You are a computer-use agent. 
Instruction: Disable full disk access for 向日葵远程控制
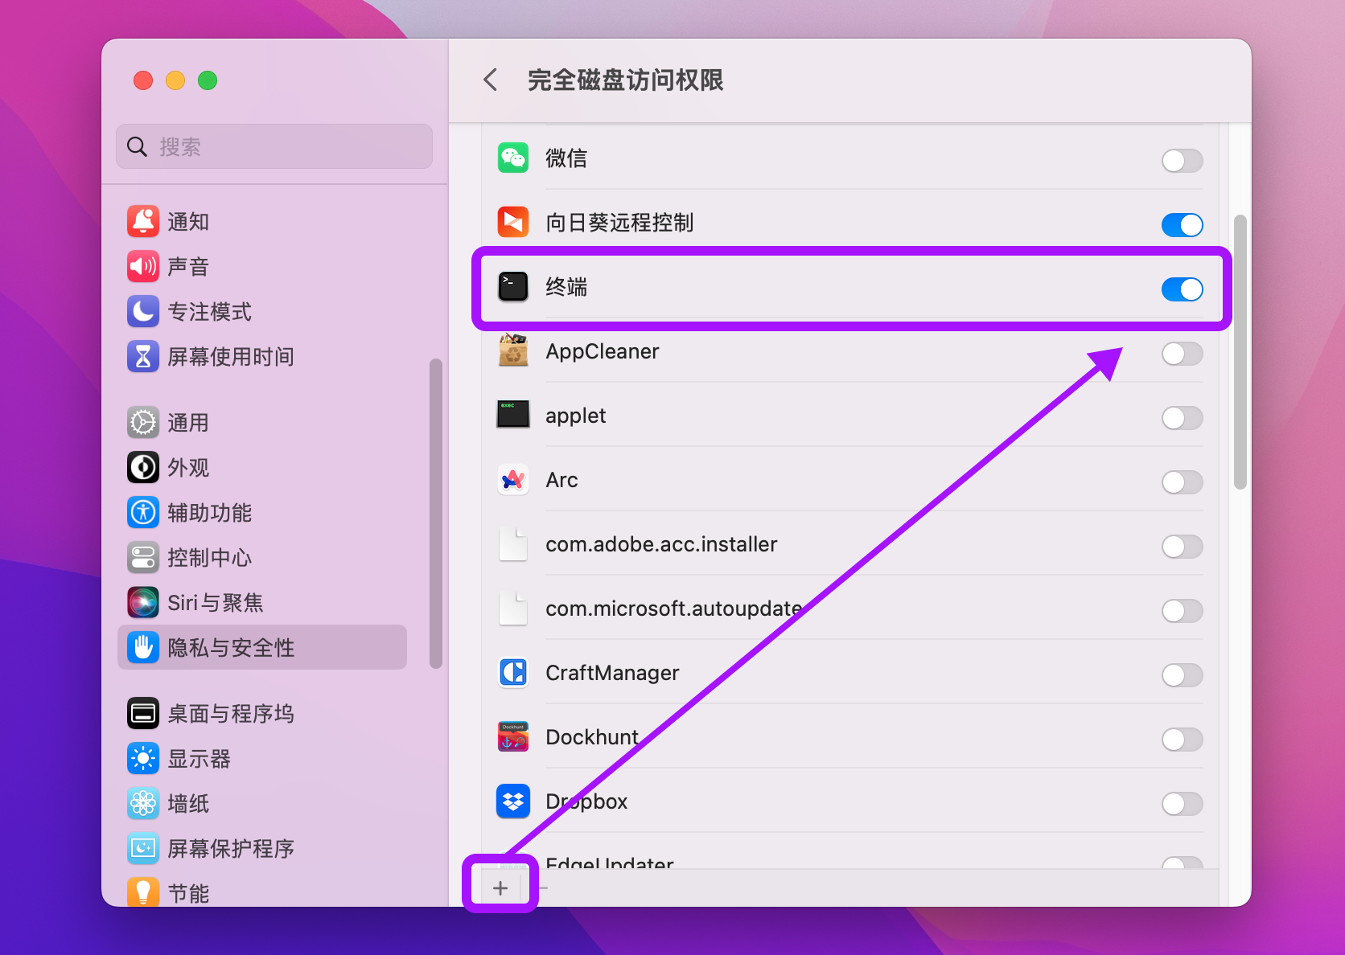click(x=1182, y=225)
